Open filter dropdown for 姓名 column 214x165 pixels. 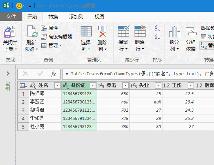point(57,85)
